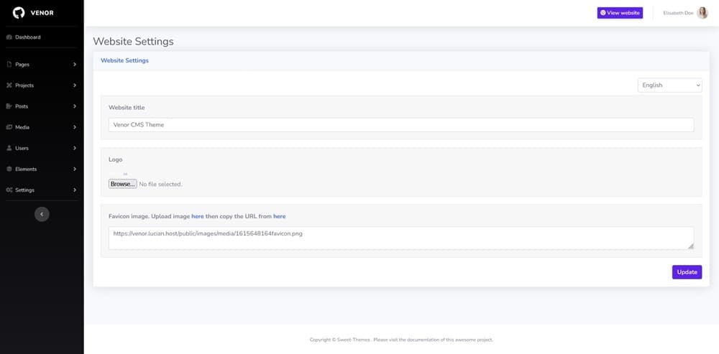Open the Posts menu item
The height and width of the screenshot is (354, 719).
(x=22, y=106)
